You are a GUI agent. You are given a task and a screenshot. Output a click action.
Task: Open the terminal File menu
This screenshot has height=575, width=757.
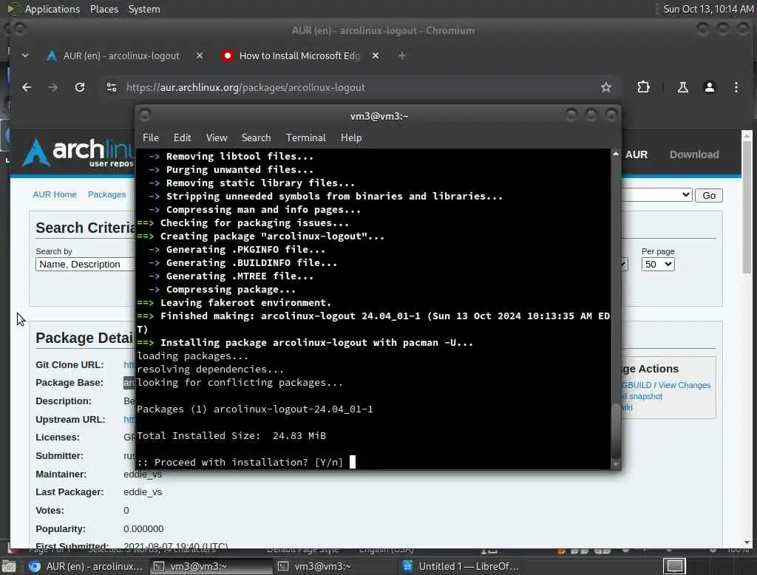(x=151, y=137)
